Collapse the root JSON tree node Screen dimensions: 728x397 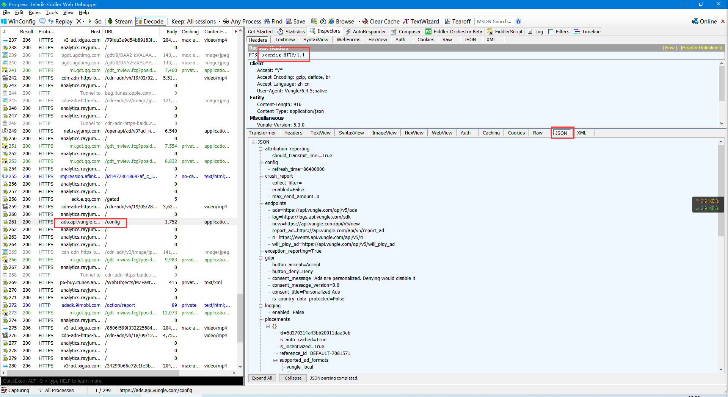coord(253,142)
